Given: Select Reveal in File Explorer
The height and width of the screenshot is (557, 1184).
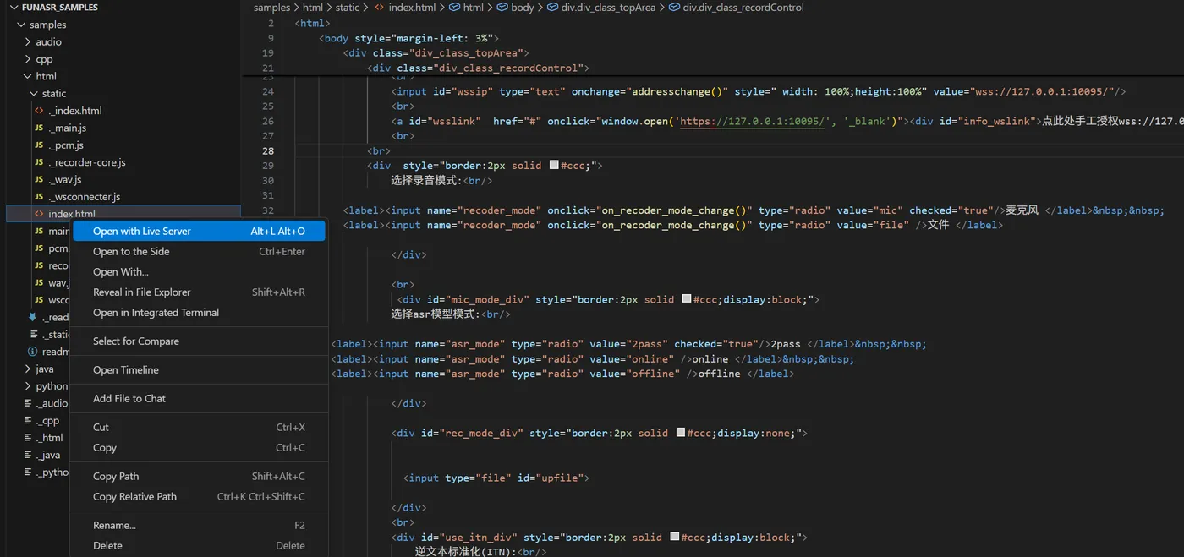Looking at the screenshot, I should click(x=199, y=292).
